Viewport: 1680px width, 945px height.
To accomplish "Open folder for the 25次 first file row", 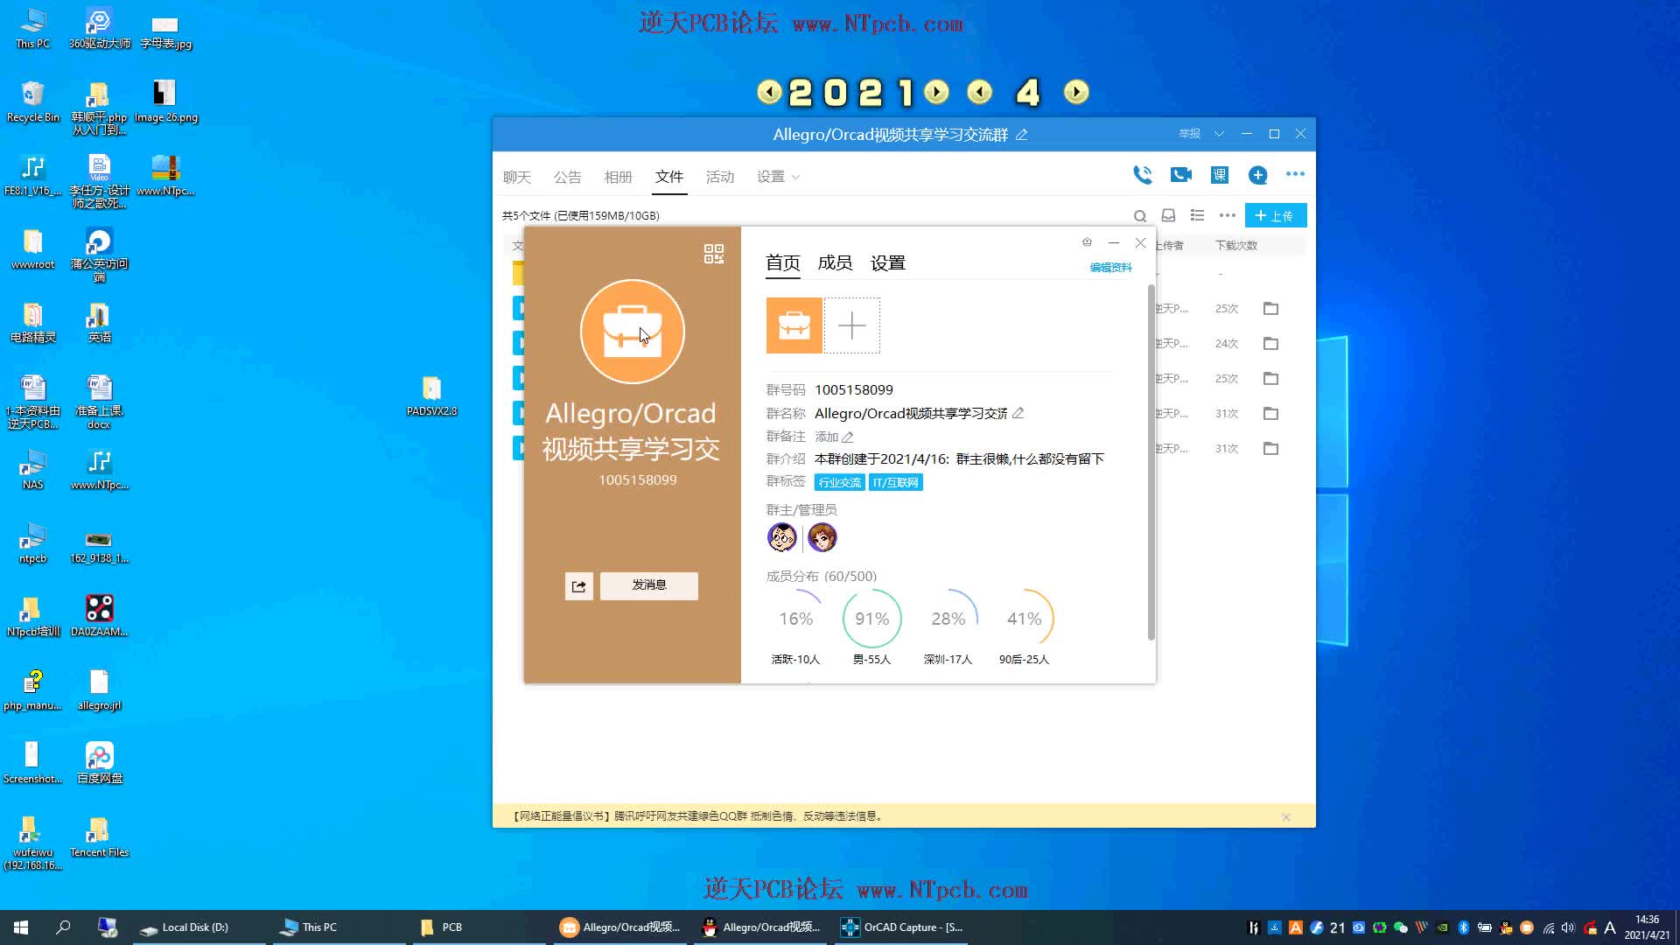I will (x=1270, y=308).
